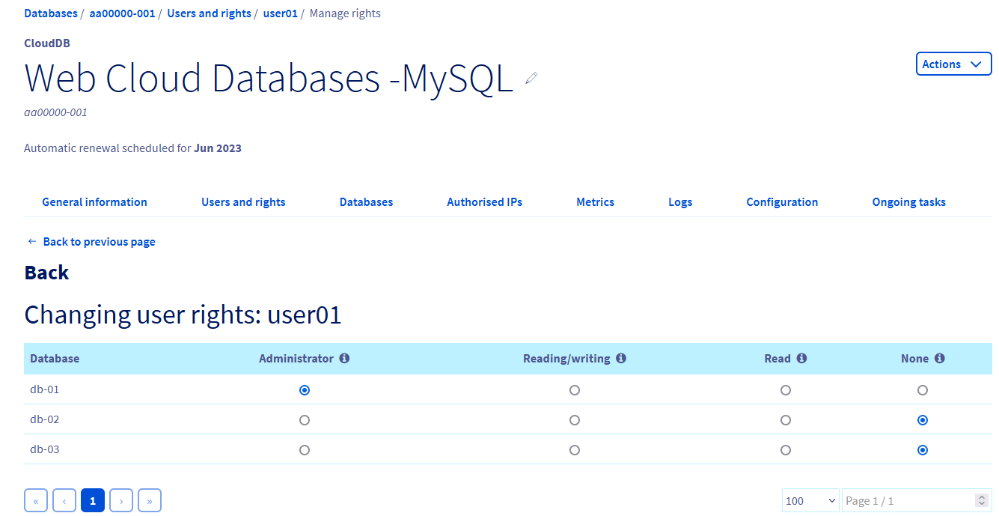This screenshot has height=516, width=999.
Task: Jump to last page using double-right arrow
Action: pyautogui.click(x=150, y=500)
